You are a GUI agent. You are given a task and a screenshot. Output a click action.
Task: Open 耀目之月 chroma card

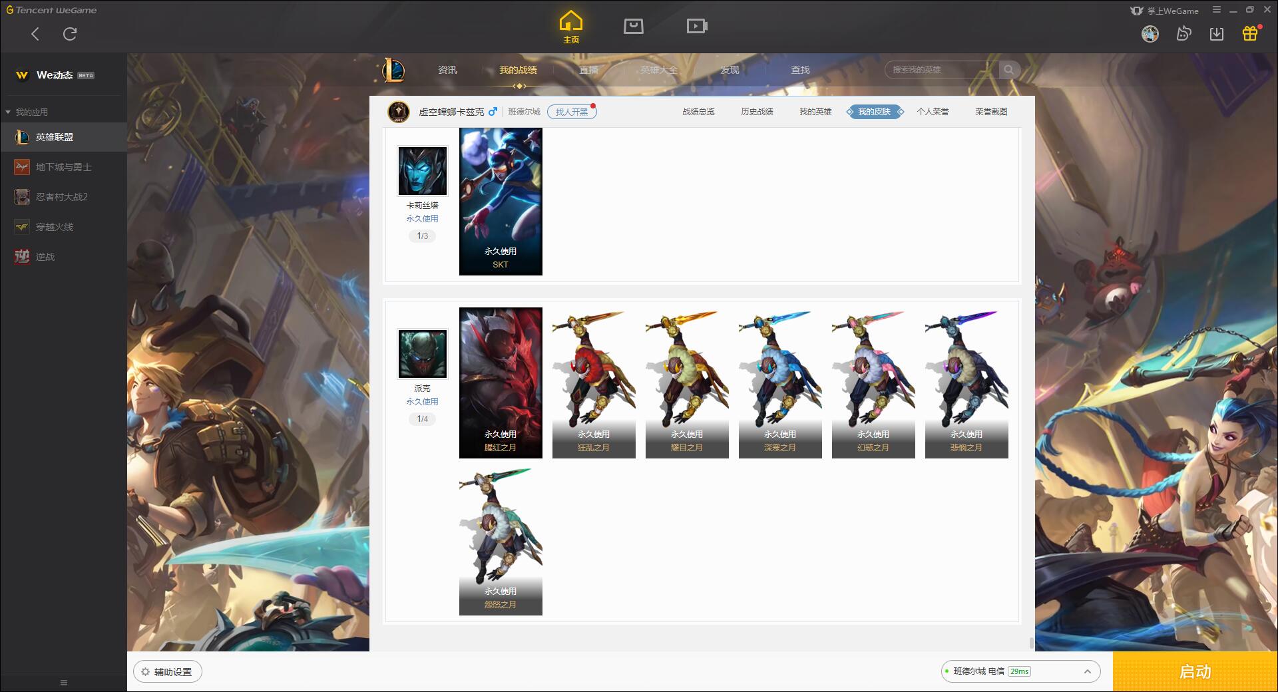(687, 383)
